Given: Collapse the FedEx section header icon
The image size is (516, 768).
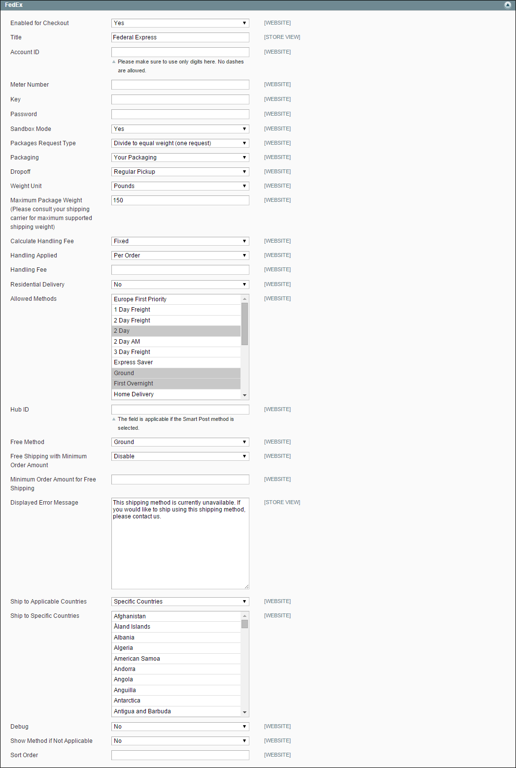Looking at the screenshot, I should click(508, 5).
